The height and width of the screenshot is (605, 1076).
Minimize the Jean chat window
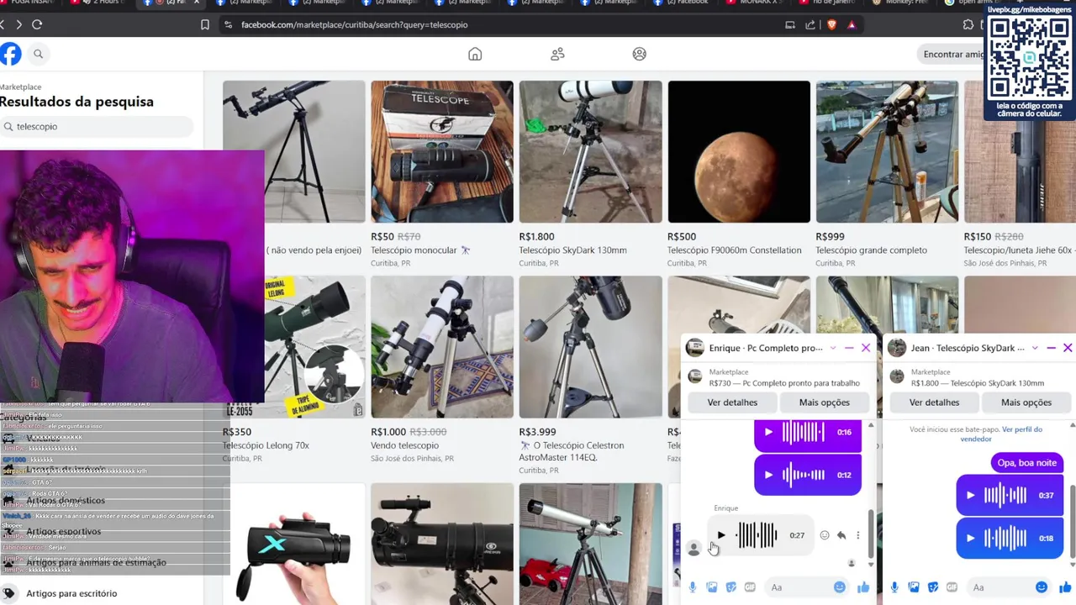click(1051, 348)
